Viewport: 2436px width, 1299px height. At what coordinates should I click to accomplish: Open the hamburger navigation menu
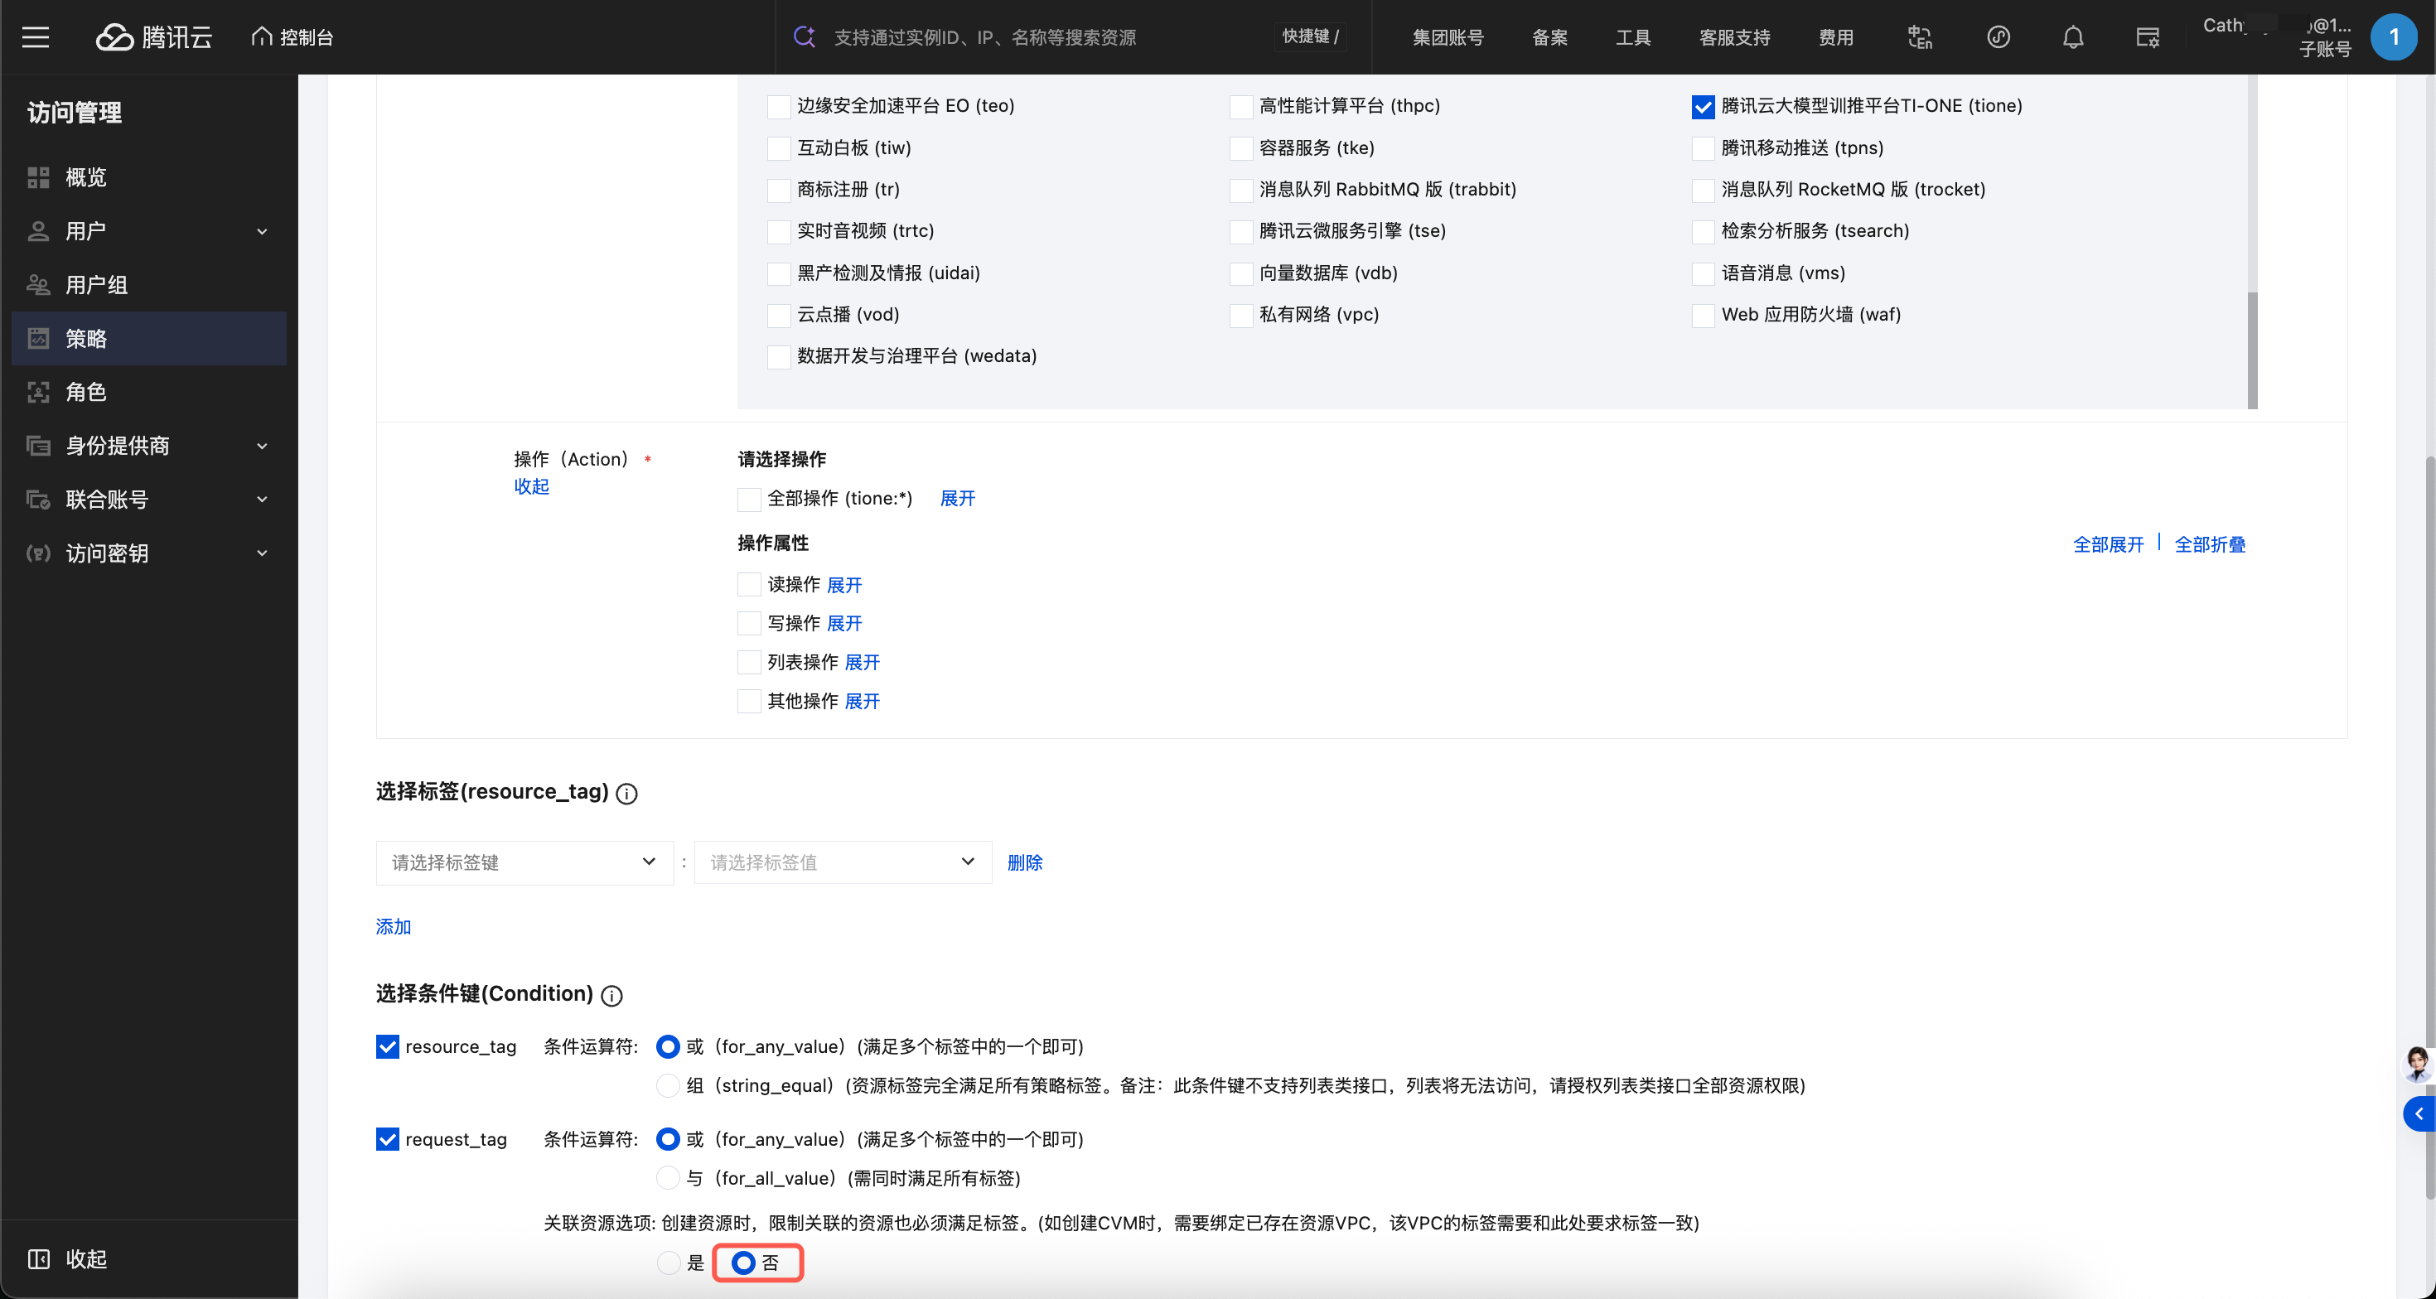click(36, 37)
